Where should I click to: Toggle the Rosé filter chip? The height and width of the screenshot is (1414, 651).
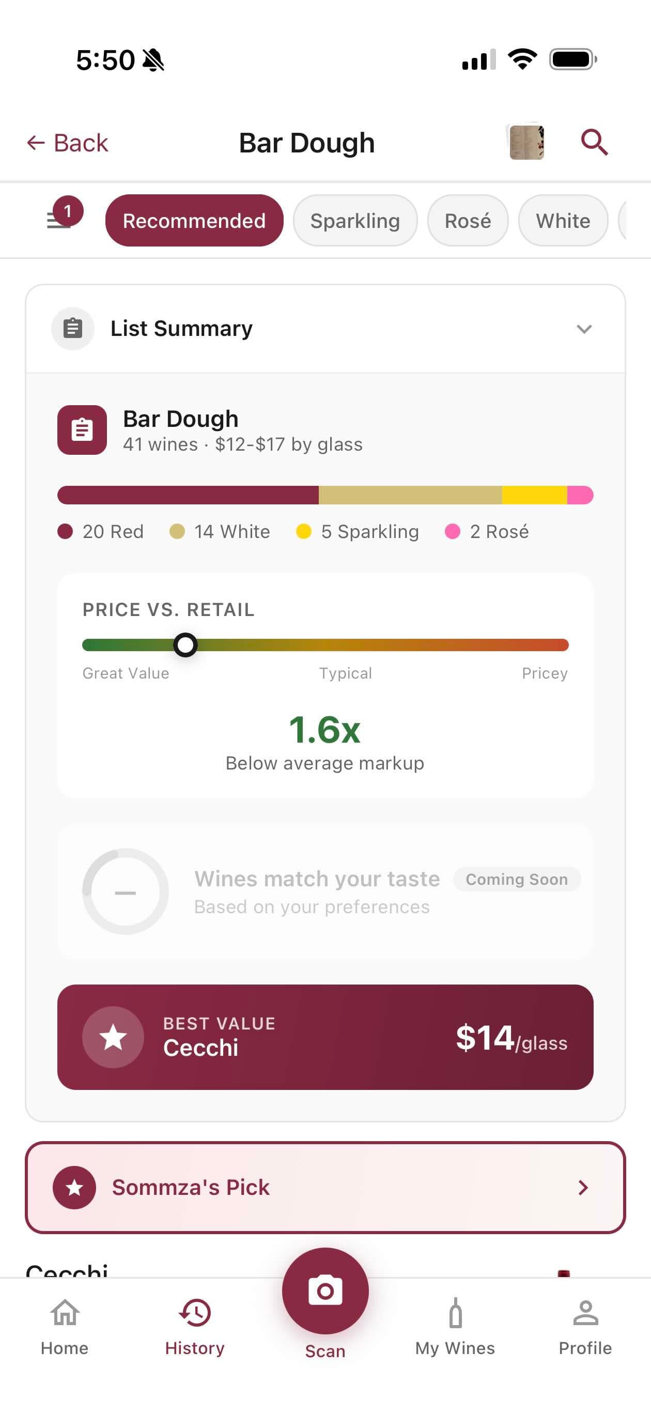[468, 221]
